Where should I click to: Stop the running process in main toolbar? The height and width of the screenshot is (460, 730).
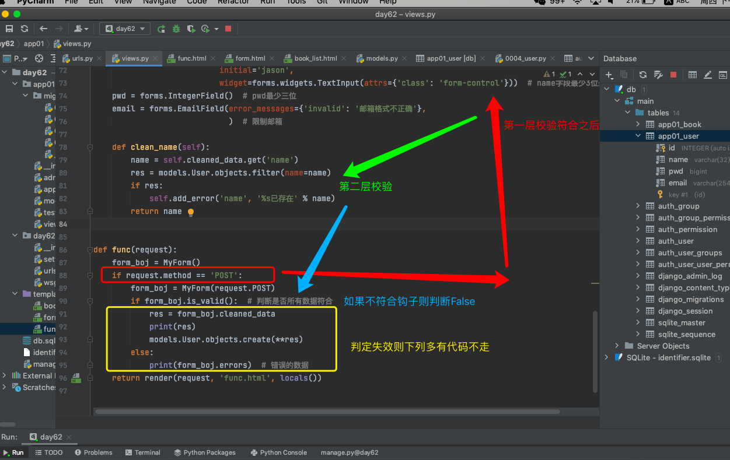[228, 28]
